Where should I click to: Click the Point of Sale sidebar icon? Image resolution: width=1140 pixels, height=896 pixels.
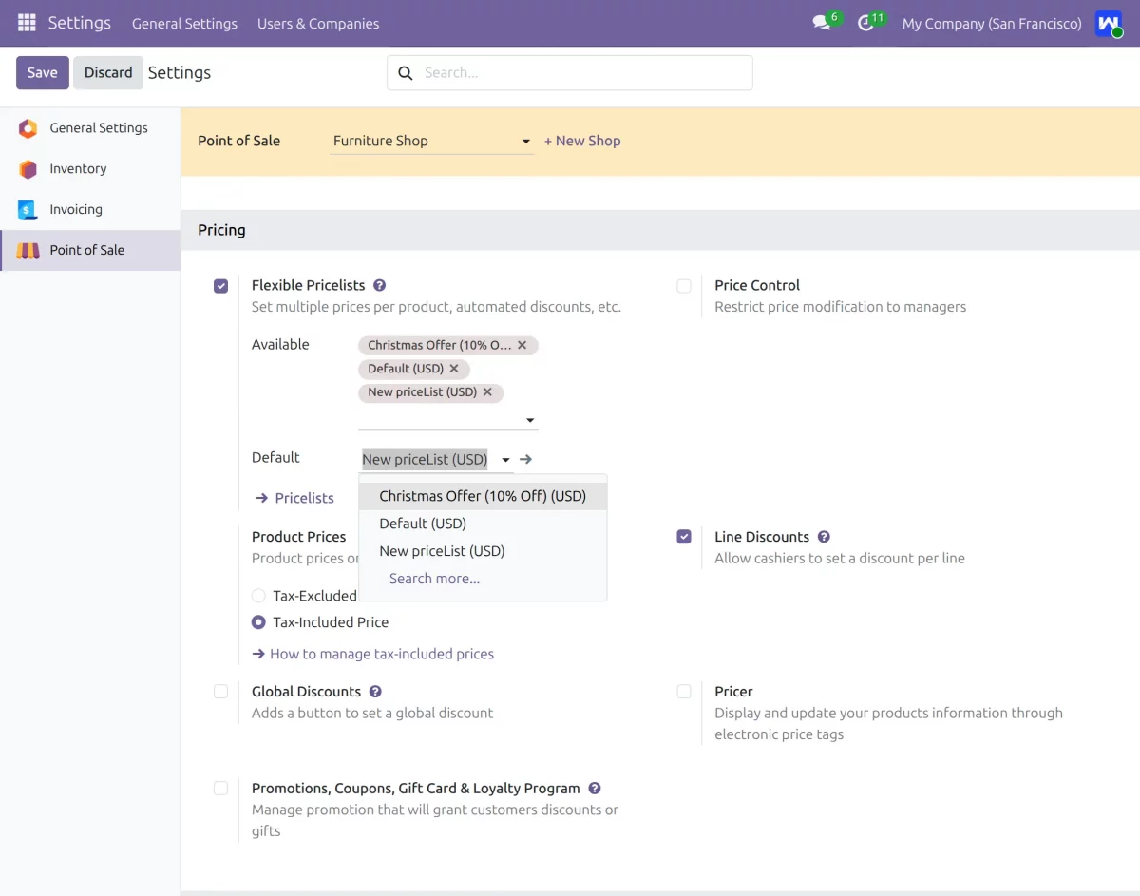coord(28,251)
